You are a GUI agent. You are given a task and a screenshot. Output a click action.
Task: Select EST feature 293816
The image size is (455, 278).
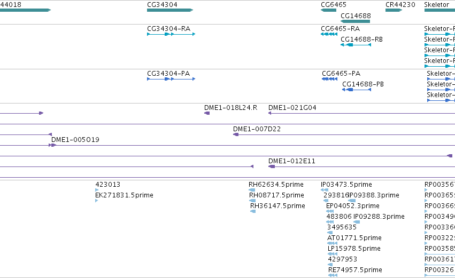click(326, 201)
